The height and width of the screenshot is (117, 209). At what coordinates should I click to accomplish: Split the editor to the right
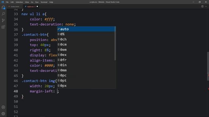click(x=202, y=6)
